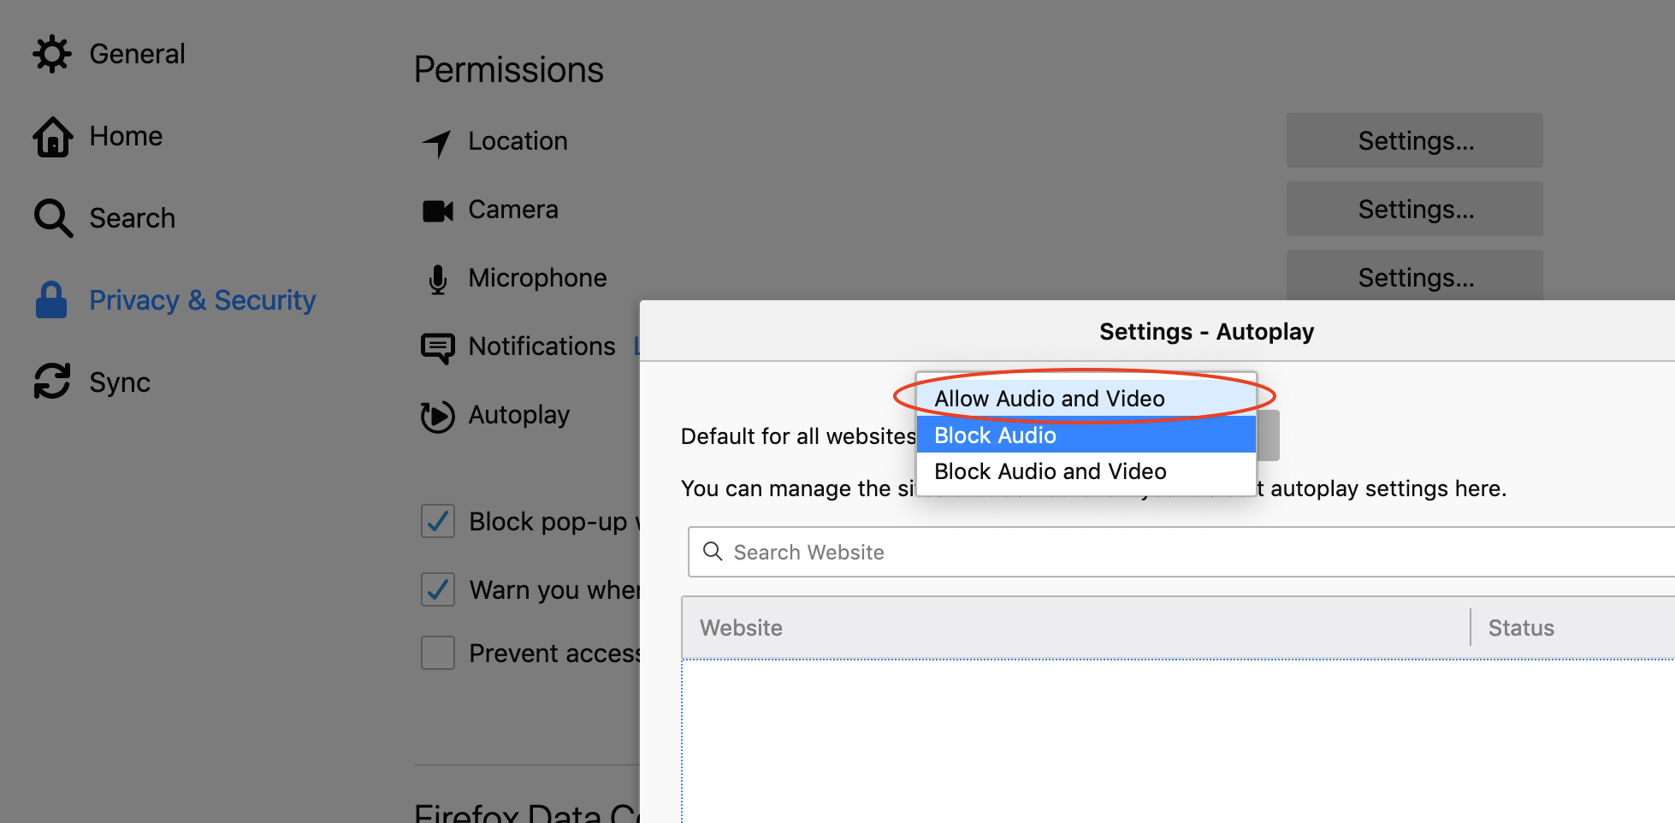The width and height of the screenshot is (1675, 823).
Task: Choose Allow Audio and Video option
Action: [x=1086, y=399]
